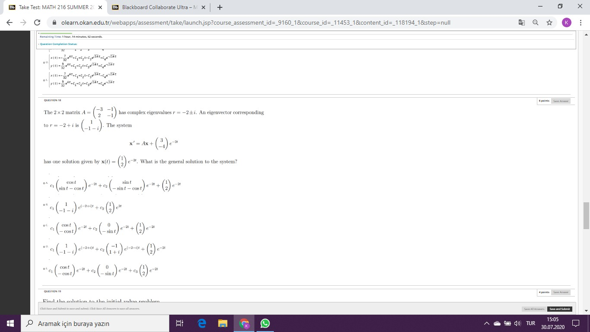Open WhatsApp from the taskbar
This screenshot has width=590, height=332.
click(x=265, y=323)
